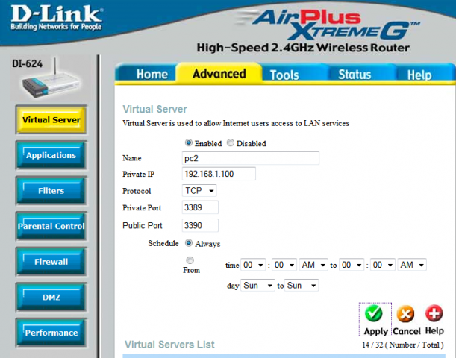Open the start time hour dropdown
This screenshot has height=358, width=456.
point(253,265)
